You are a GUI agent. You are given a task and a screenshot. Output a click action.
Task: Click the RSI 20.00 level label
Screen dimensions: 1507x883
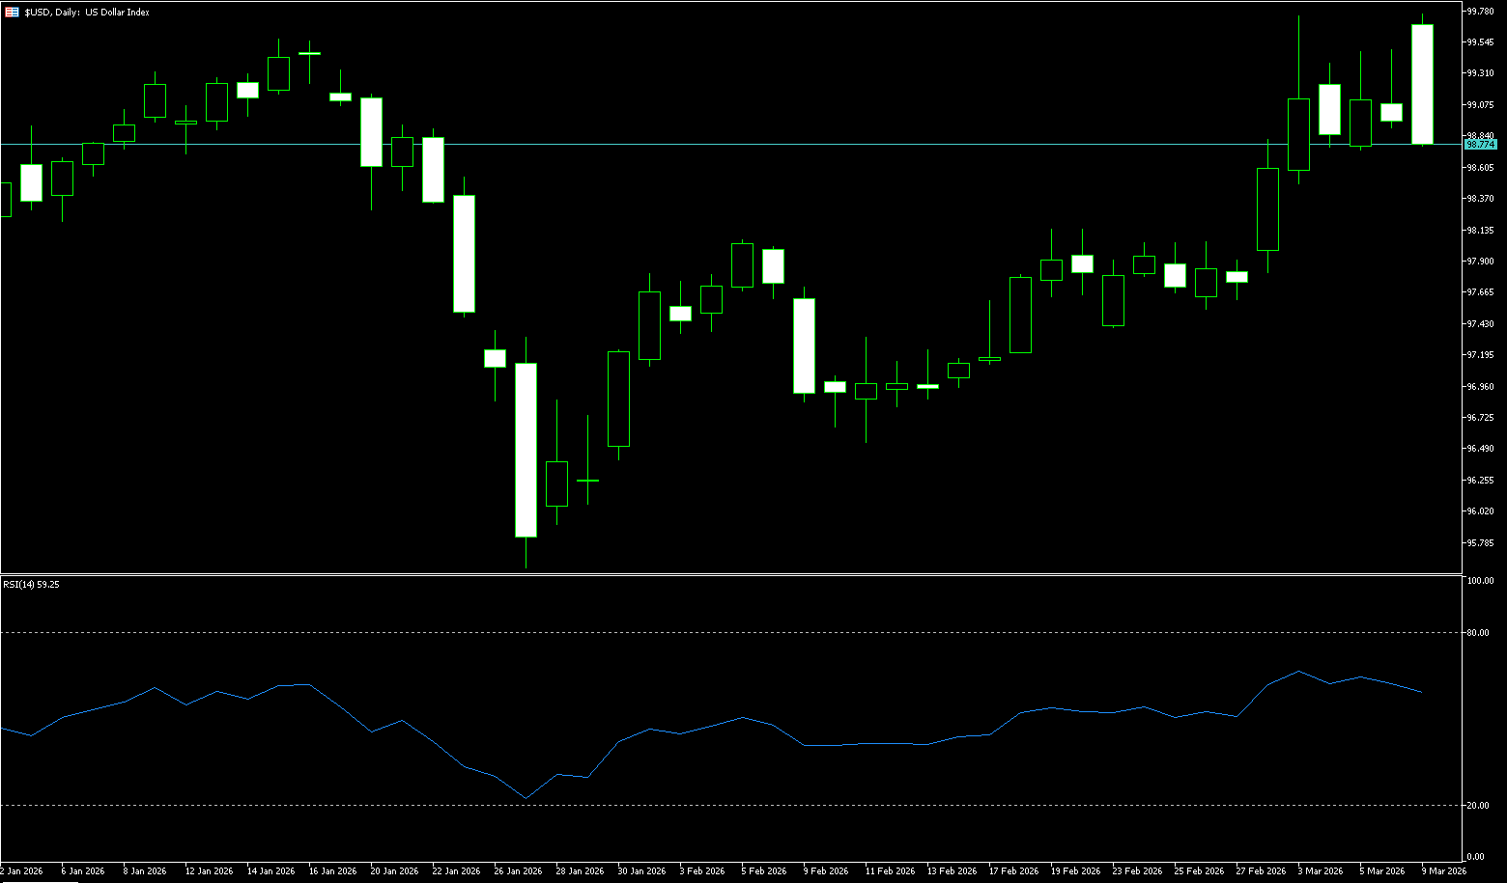click(x=1478, y=806)
